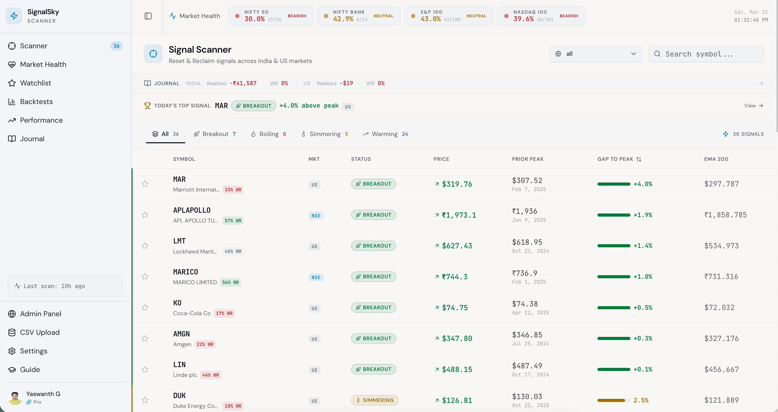This screenshot has height=412, width=778.
Task: Click View link for today's top signal
Action: 753,106
